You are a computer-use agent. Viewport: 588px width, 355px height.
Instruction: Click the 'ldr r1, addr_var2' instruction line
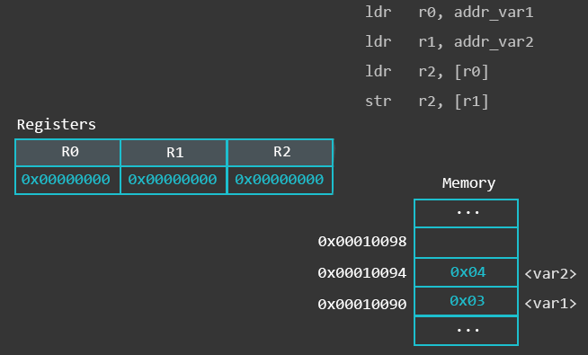click(449, 41)
